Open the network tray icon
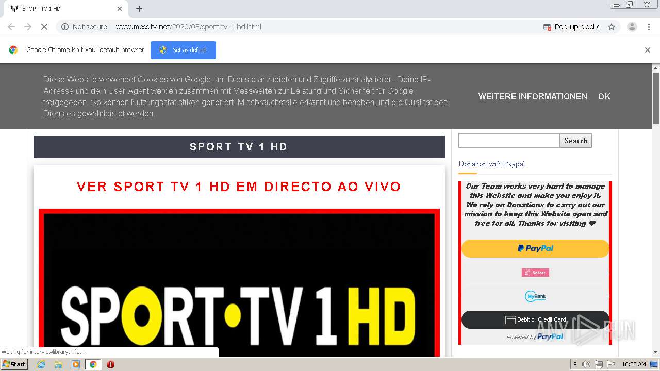The height and width of the screenshot is (371, 660). pos(599,364)
